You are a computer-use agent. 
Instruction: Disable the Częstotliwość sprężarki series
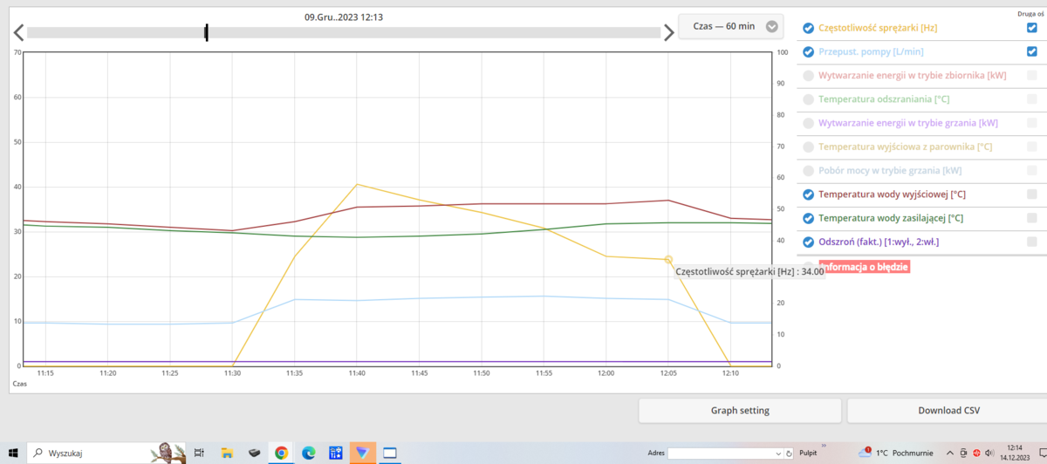(808, 28)
